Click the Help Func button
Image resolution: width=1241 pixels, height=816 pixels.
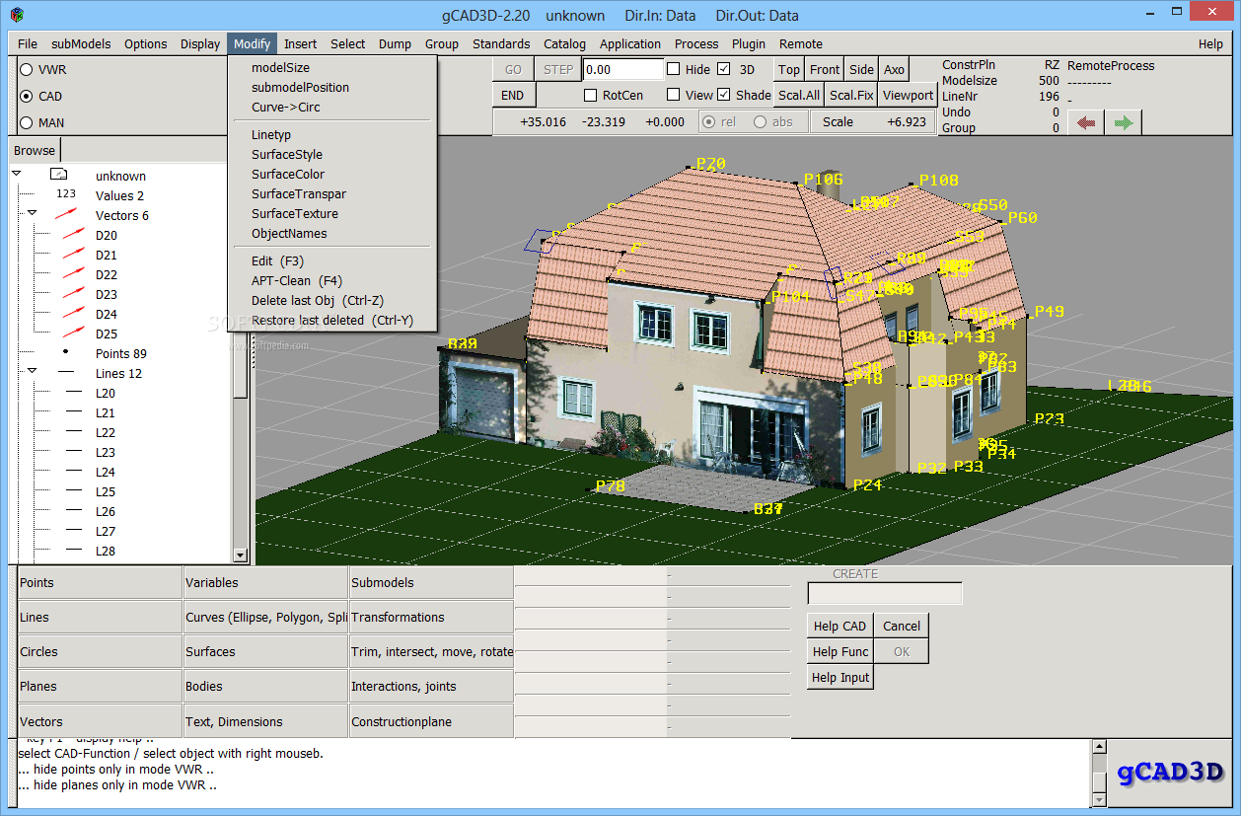point(840,652)
